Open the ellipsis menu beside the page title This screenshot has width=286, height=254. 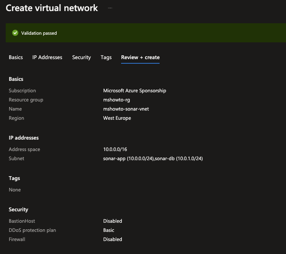[x=110, y=8]
